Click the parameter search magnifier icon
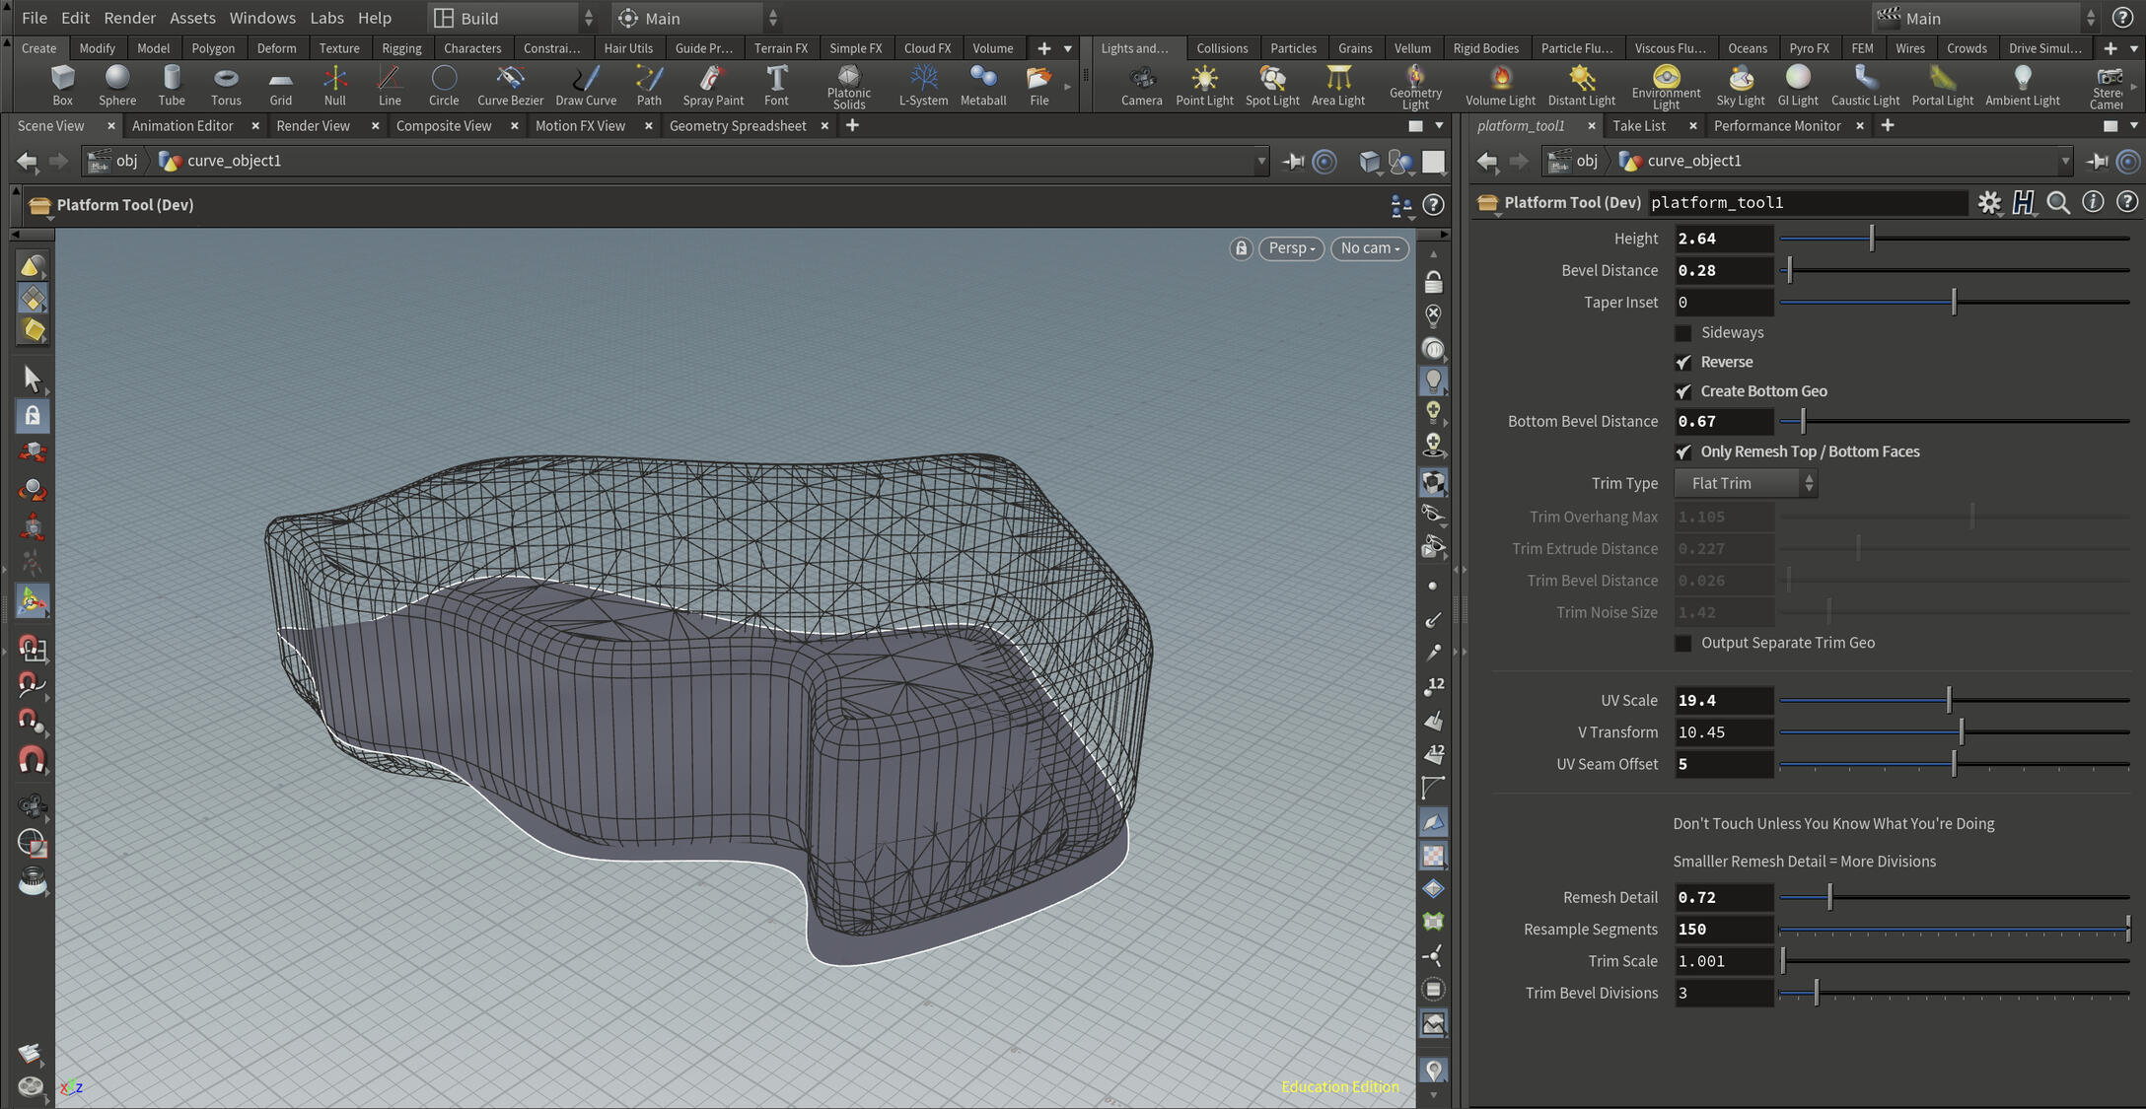The width and height of the screenshot is (2146, 1109). 2057,203
